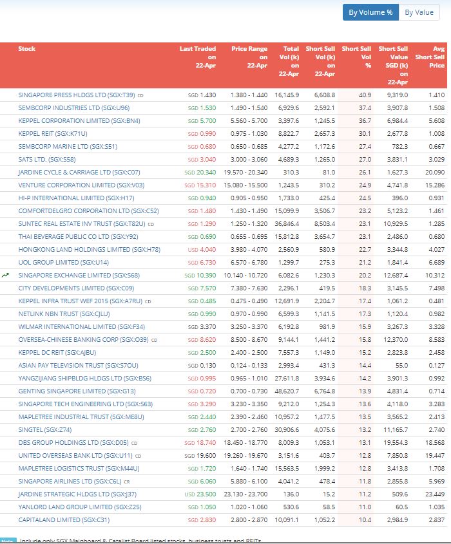Open Sembcorp Marine Ltd (SGX:S51) link

(x=68, y=146)
